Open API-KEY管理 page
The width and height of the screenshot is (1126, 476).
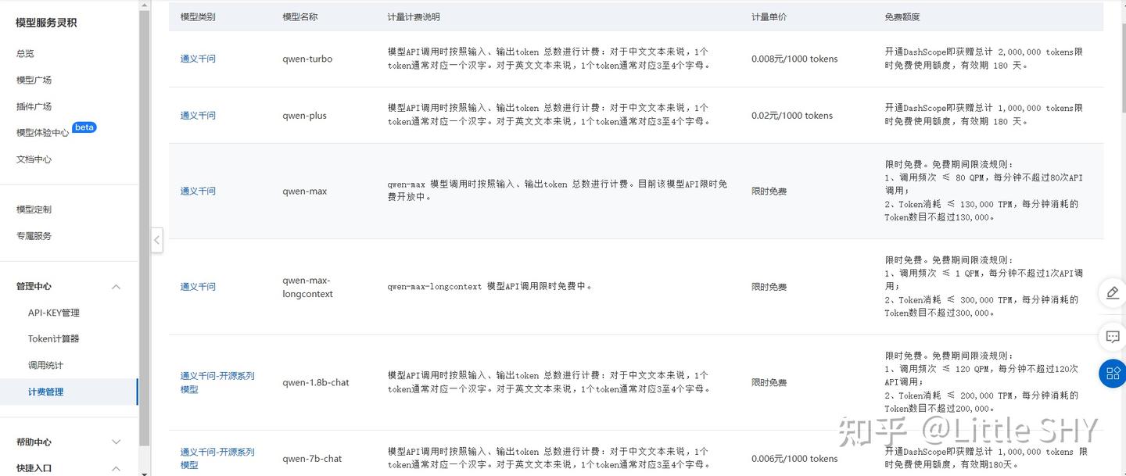click(54, 313)
